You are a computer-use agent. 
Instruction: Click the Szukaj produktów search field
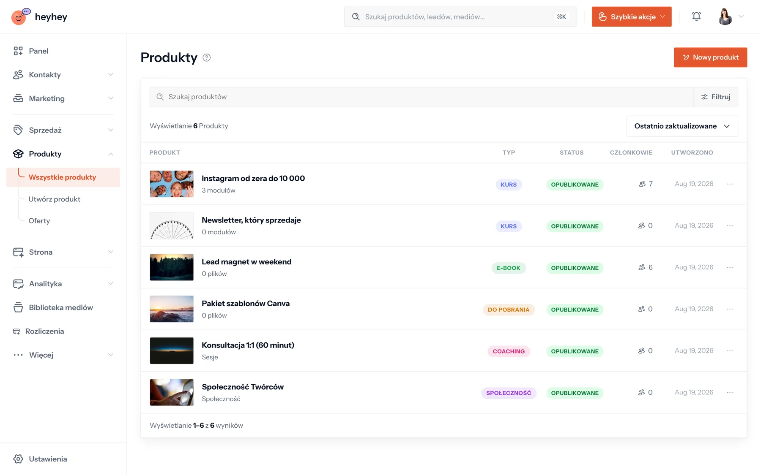[421, 97]
